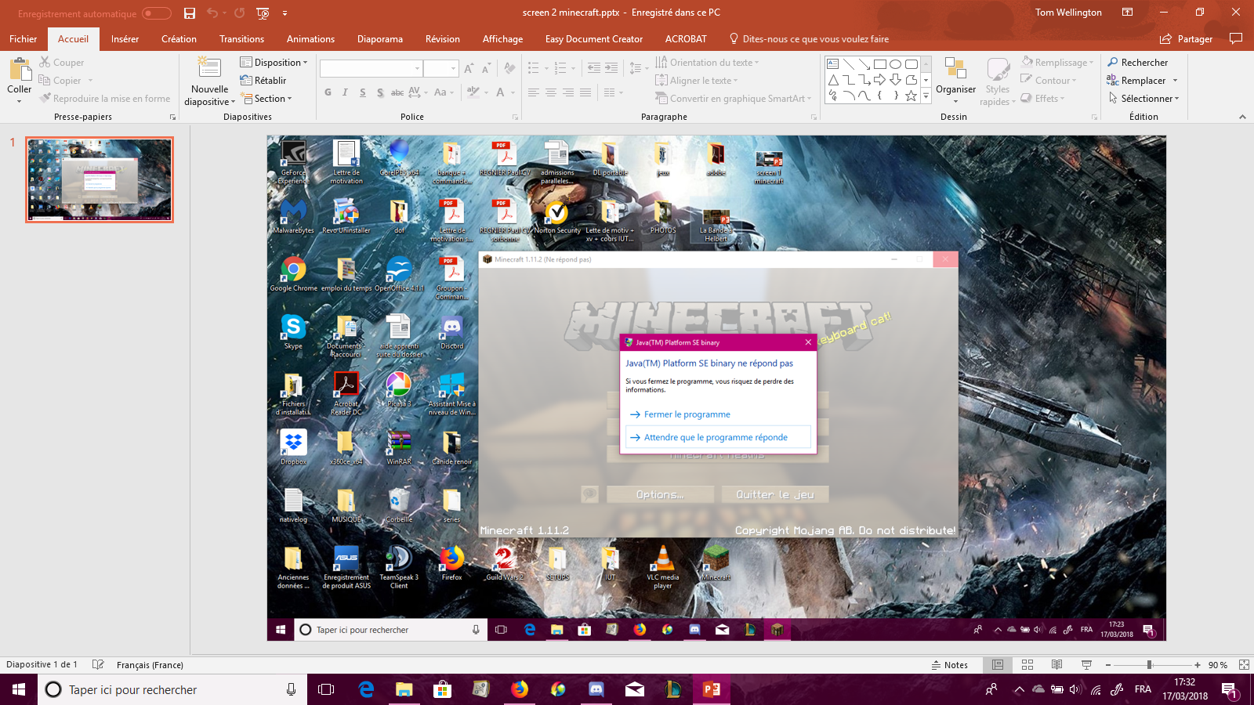Expand the Disposition layout dropdown

click(x=274, y=63)
